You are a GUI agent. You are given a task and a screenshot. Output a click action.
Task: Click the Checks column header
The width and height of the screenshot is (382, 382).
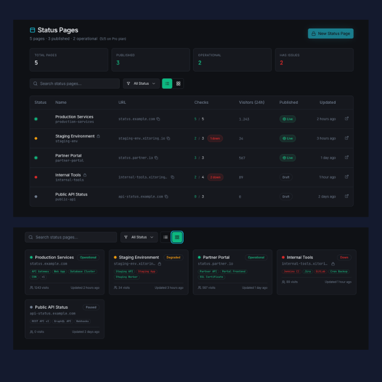201,102
